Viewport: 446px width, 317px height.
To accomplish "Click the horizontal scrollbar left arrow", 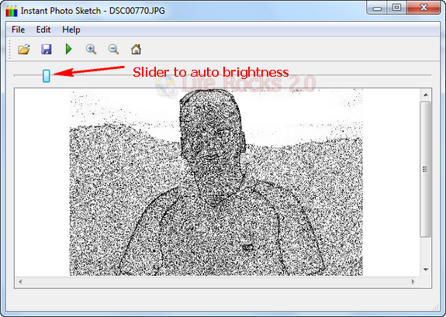I will point(20,282).
